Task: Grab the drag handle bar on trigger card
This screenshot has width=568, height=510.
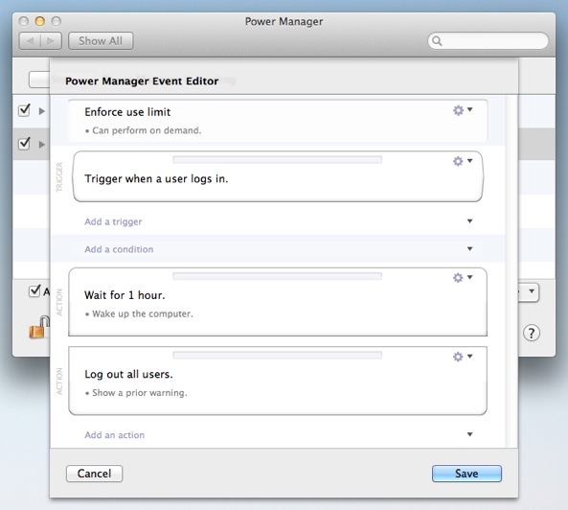Action: [278, 160]
